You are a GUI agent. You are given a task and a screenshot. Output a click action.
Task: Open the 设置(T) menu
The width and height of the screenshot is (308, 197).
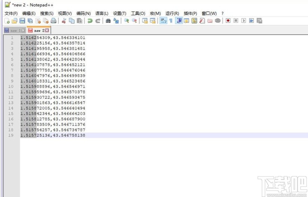click(119, 13)
